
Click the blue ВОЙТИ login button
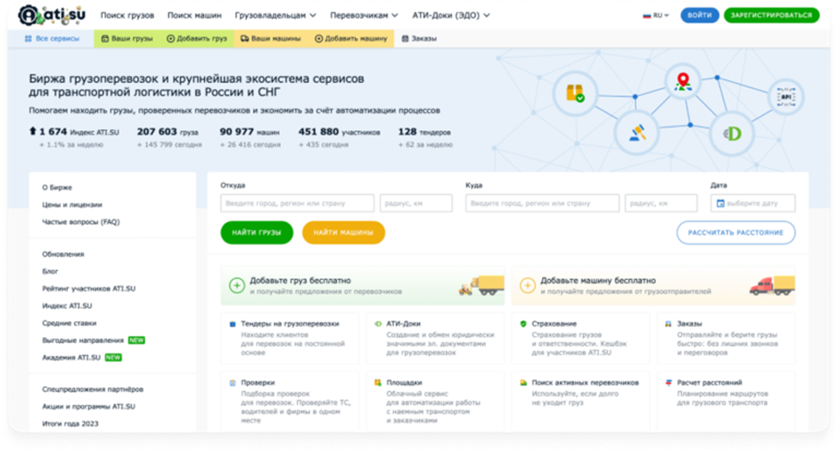pyautogui.click(x=699, y=15)
